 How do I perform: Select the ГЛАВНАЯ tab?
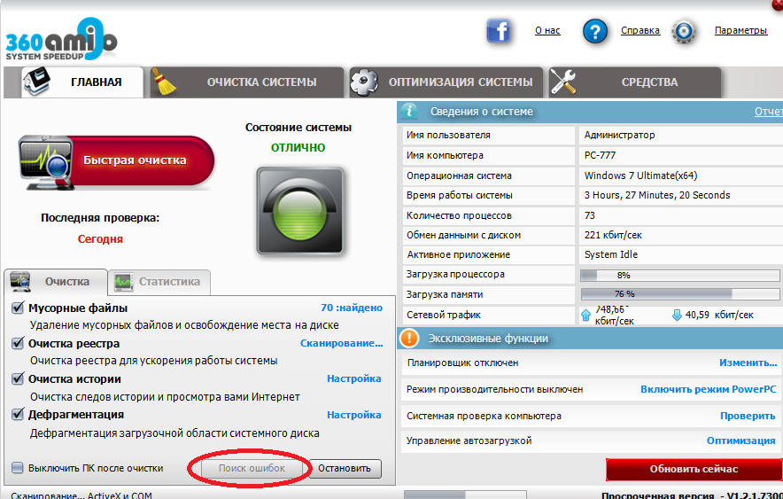pyautogui.click(x=82, y=82)
